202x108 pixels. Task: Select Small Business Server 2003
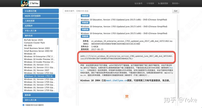click(37, 48)
